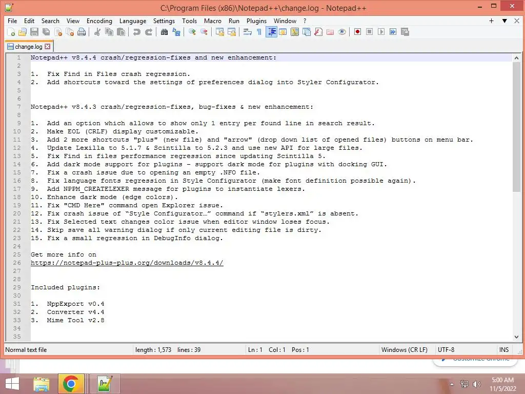This screenshot has height=394, width=525.
Task: Open the ? help menu
Action: (x=305, y=21)
